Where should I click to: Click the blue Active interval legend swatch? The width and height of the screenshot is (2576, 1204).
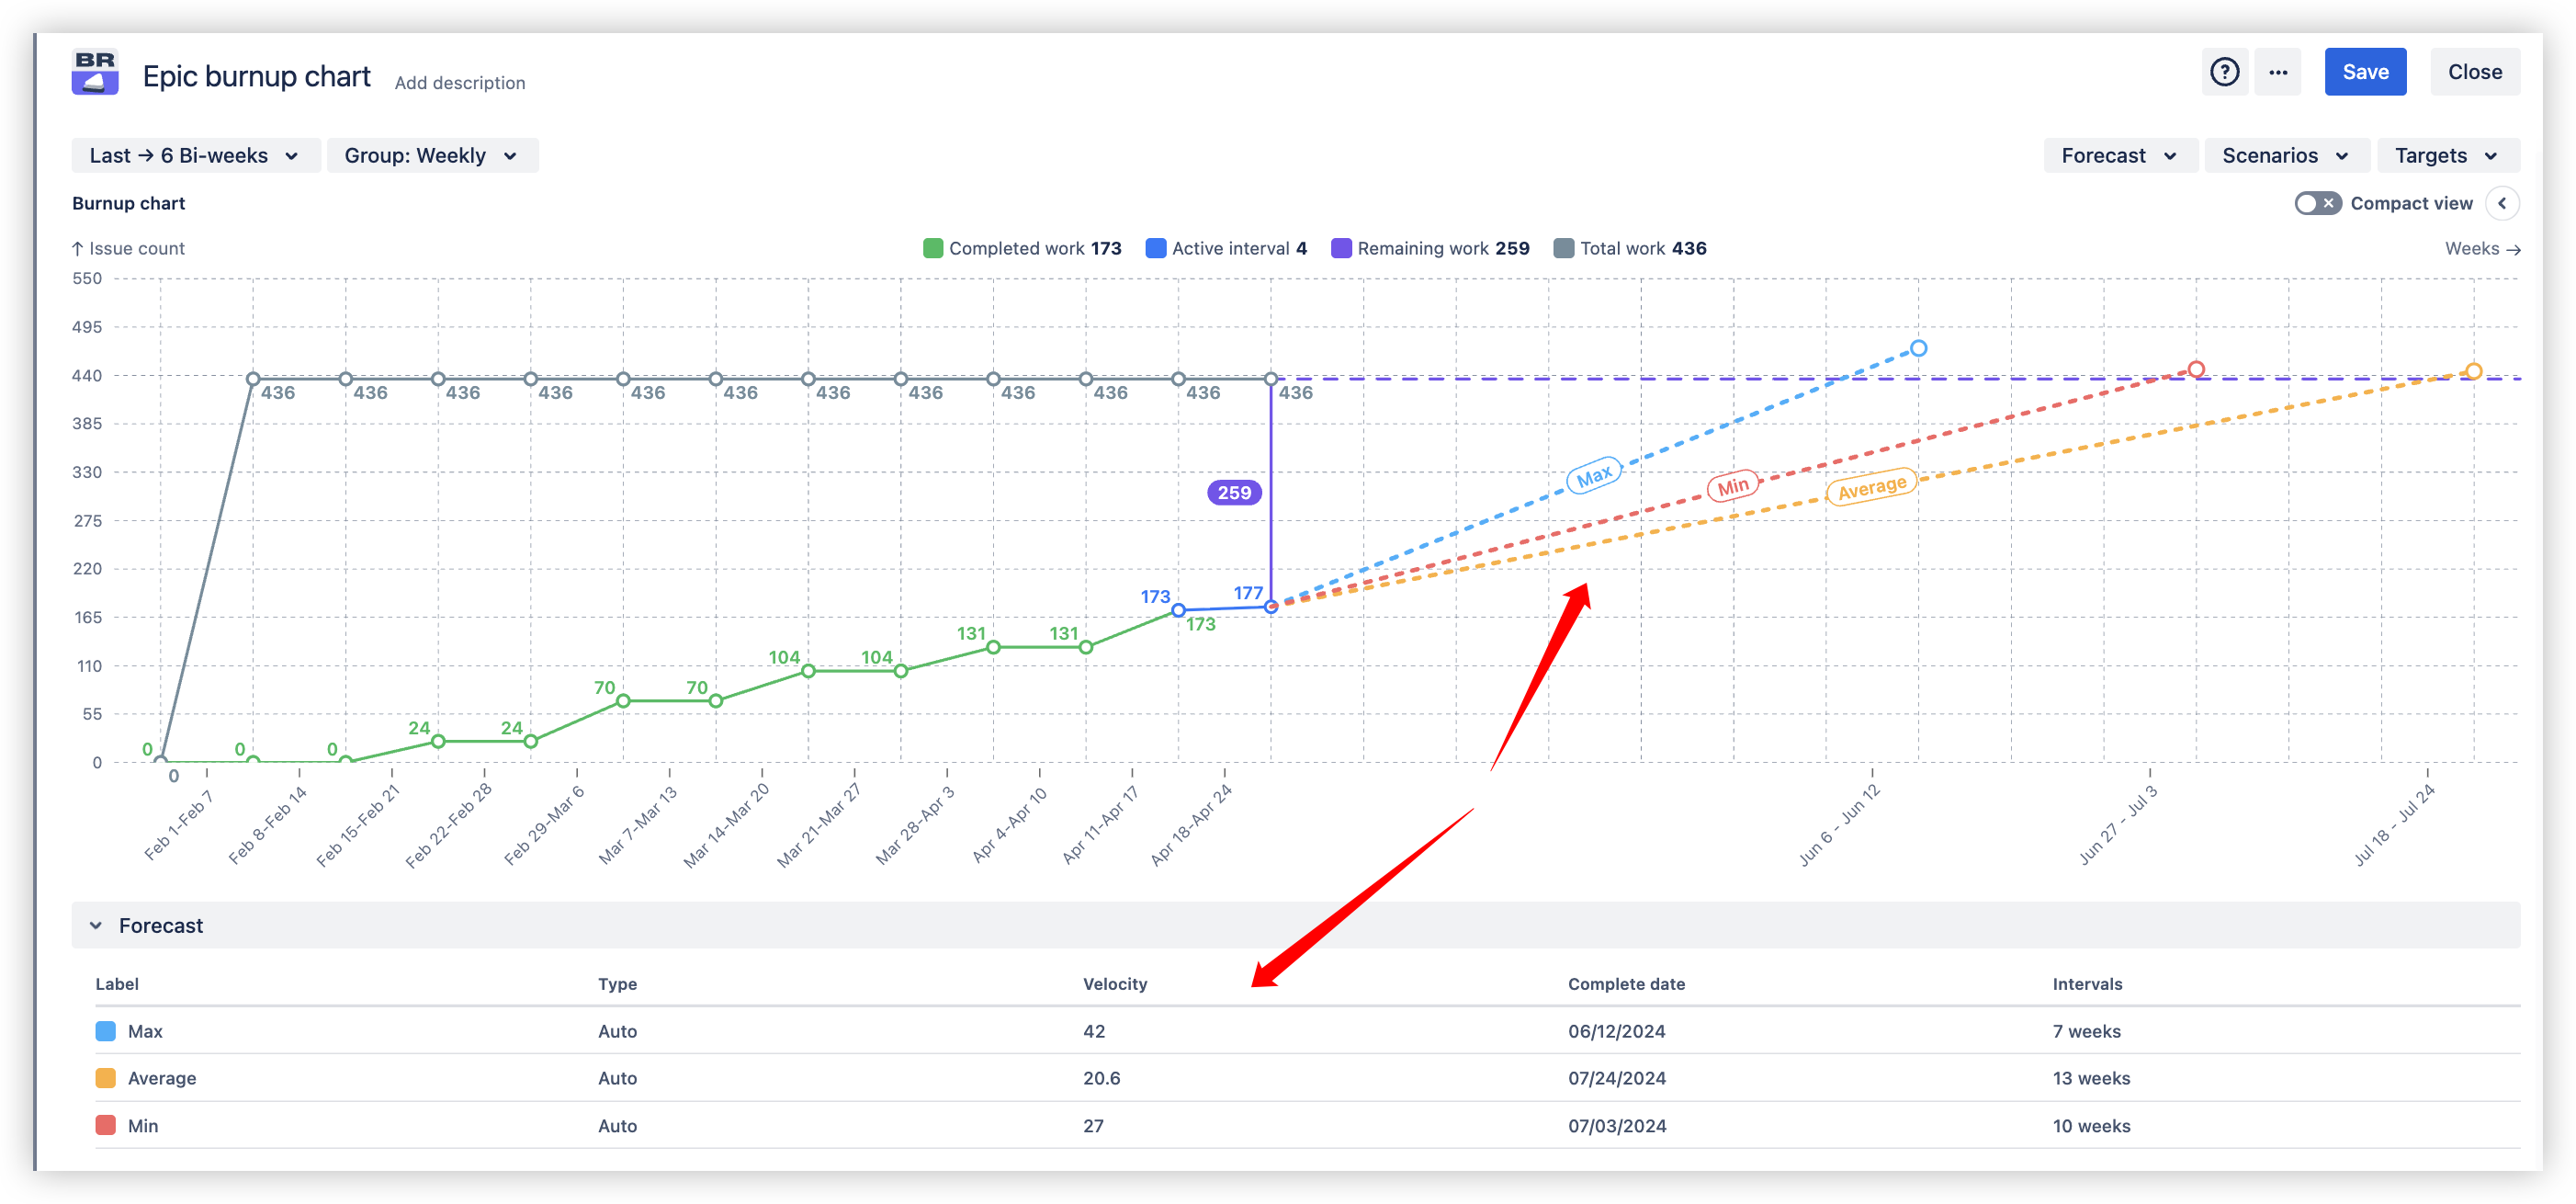[1155, 248]
